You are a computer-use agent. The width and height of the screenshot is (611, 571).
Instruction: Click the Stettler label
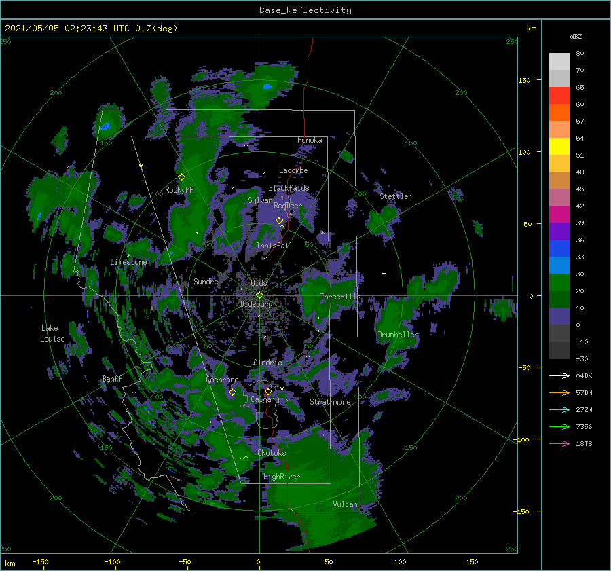[x=396, y=196]
